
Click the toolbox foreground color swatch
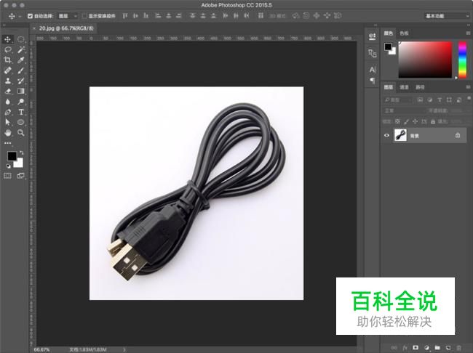coord(12,155)
